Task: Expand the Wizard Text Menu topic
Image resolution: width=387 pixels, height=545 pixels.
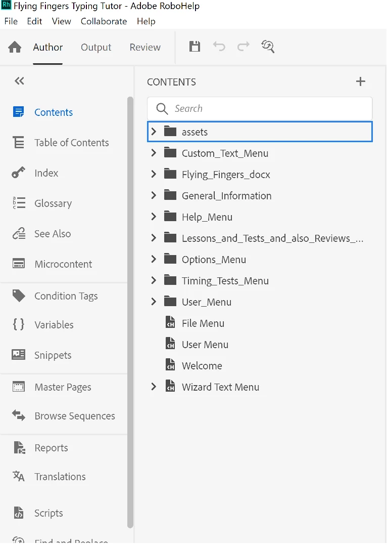Action: [154, 387]
